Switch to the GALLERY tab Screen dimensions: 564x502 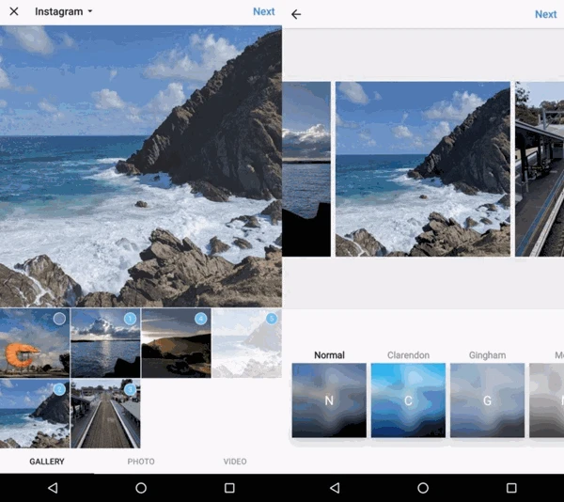coord(47,462)
